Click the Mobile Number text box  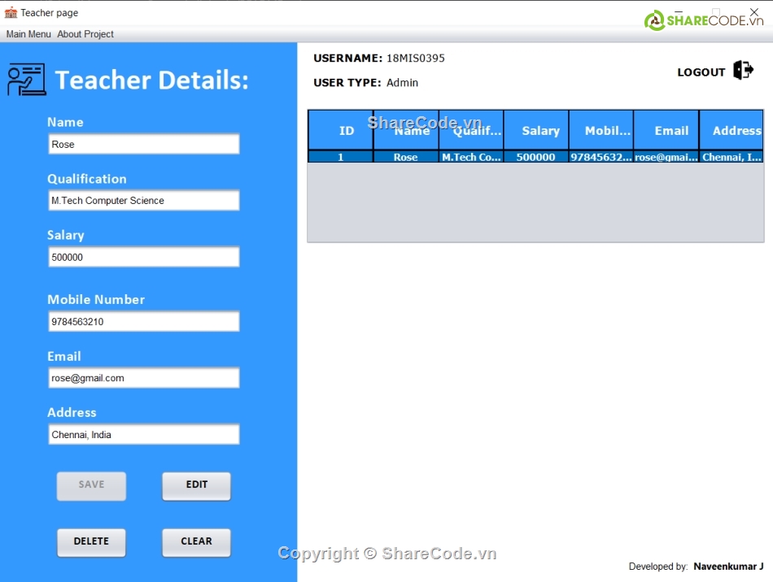pos(143,322)
